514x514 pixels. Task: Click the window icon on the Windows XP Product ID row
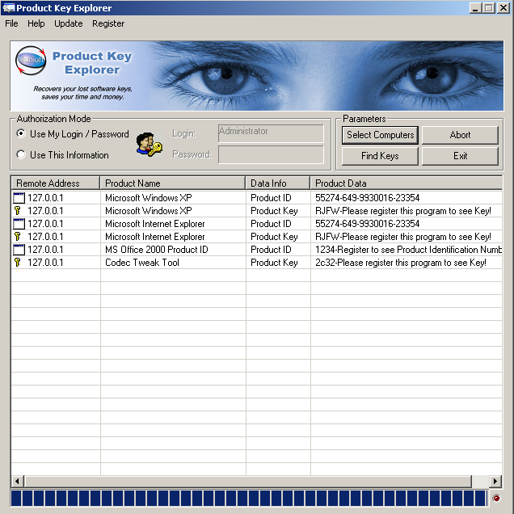point(19,198)
